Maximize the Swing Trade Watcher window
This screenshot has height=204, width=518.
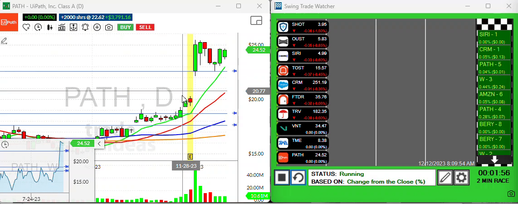pos(488,6)
